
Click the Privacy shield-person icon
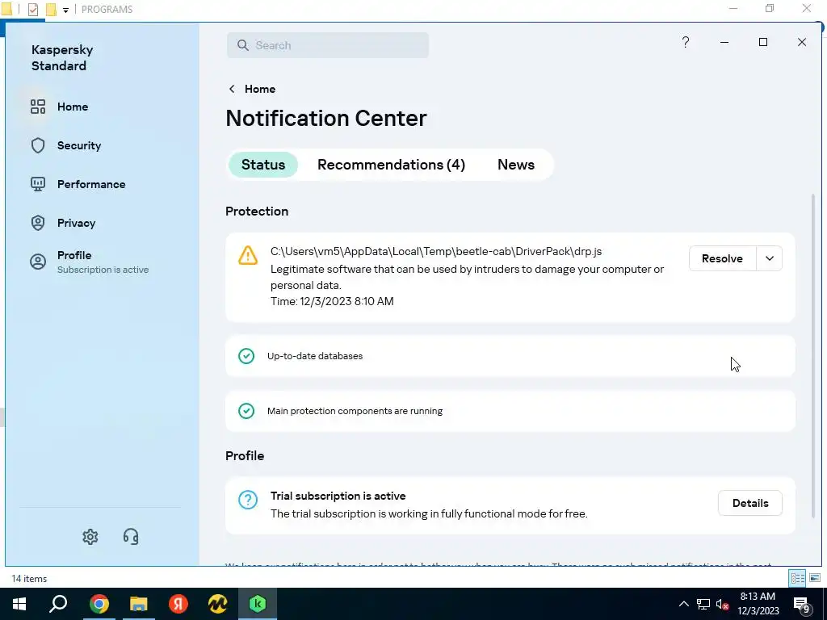[x=38, y=223]
